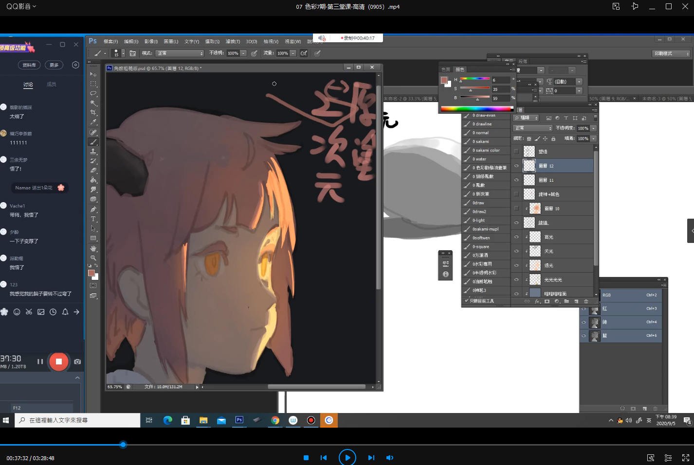Click the foreground color swatch in the toolbar
This screenshot has height=465, width=694.
[92, 274]
